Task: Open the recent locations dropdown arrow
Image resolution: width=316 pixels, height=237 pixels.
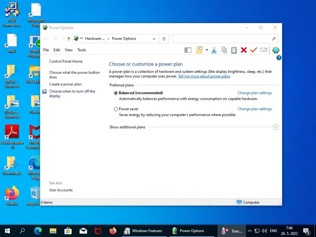Action: click(62, 39)
